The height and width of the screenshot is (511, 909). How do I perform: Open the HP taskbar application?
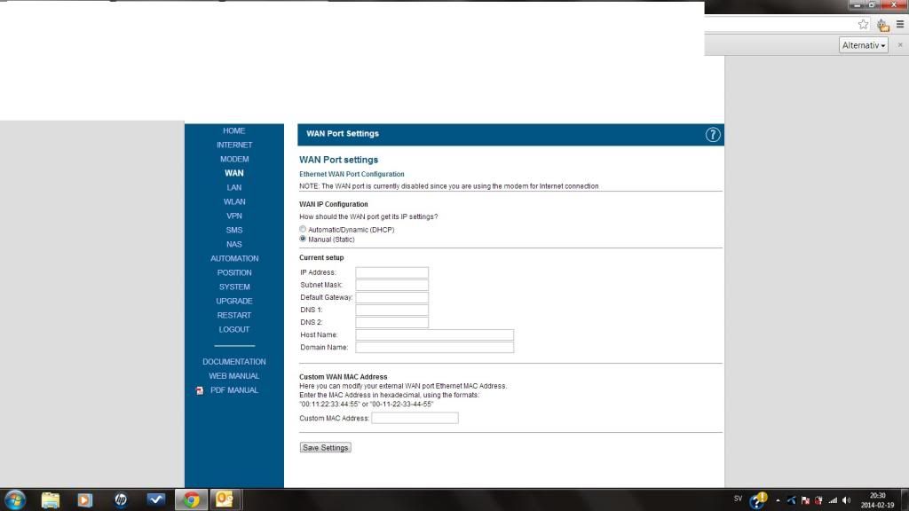[x=121, y=499]
